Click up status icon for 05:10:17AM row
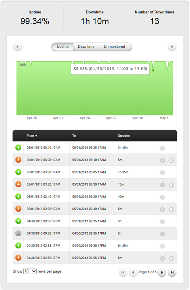190x290 pixels. (x=18, y=148)
